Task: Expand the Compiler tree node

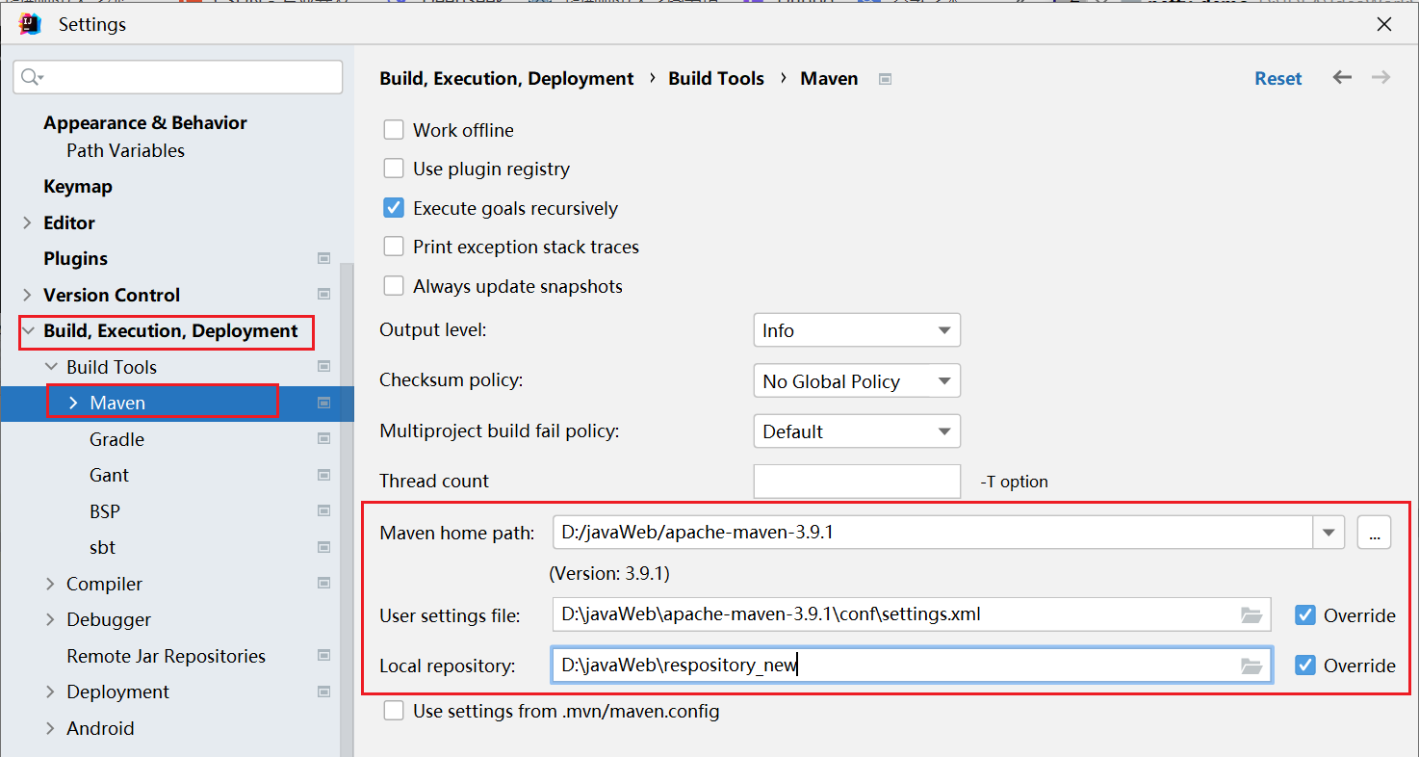Action: (x=51, y=584)
